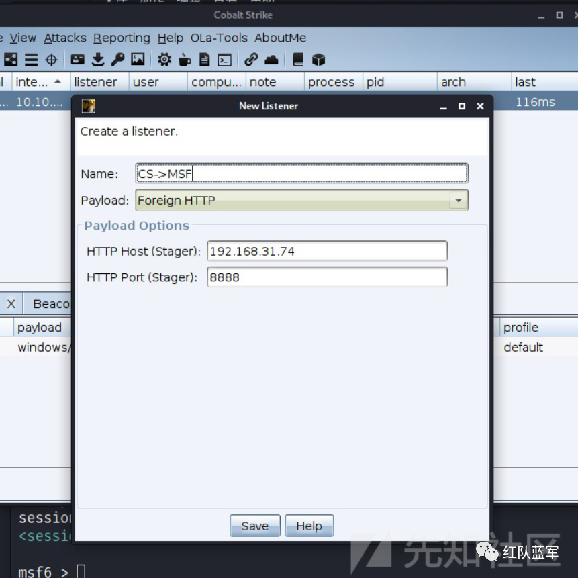Expand the Payload dropdown showing Foreign HTTP
This screenshot has width=578, height=578.
point(301,200)
